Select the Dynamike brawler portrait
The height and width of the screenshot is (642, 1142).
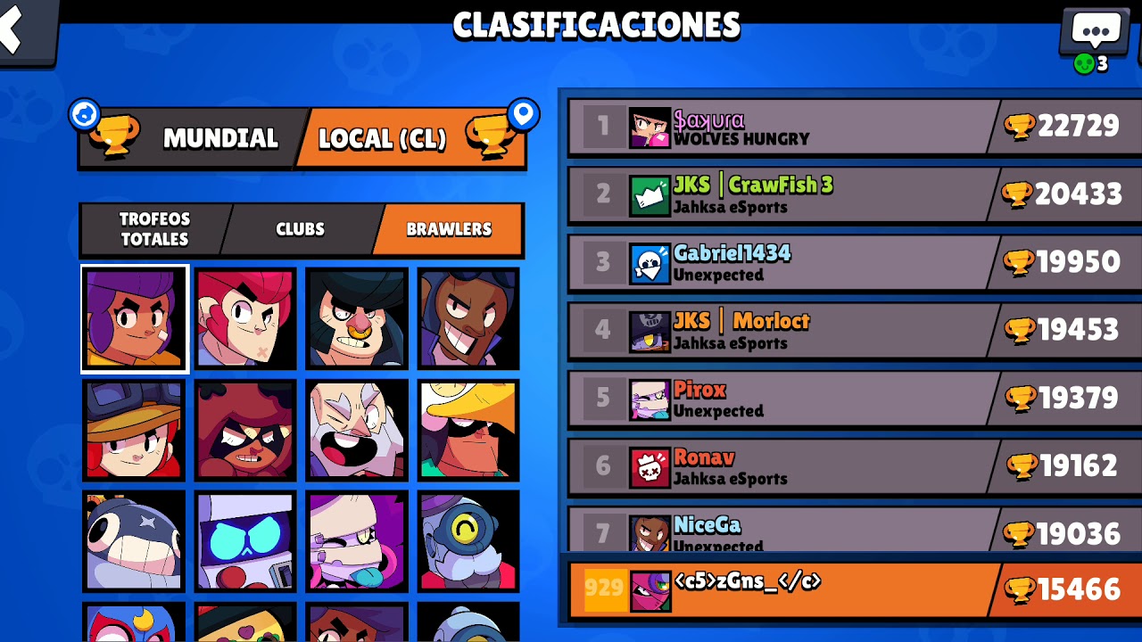point(357,431)
